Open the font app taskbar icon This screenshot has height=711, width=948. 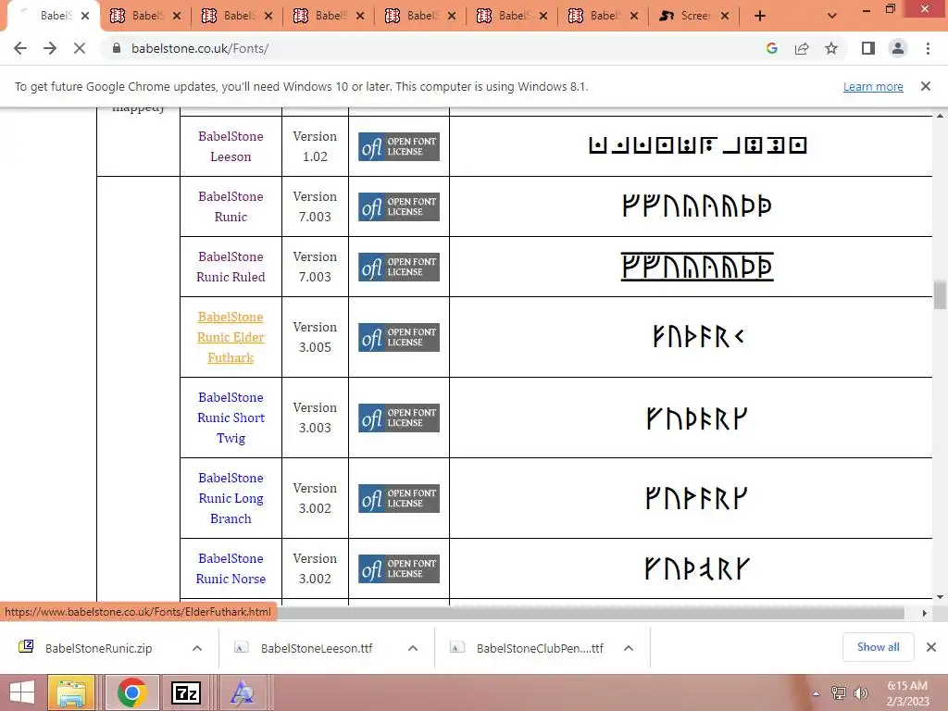click(242, 692)
